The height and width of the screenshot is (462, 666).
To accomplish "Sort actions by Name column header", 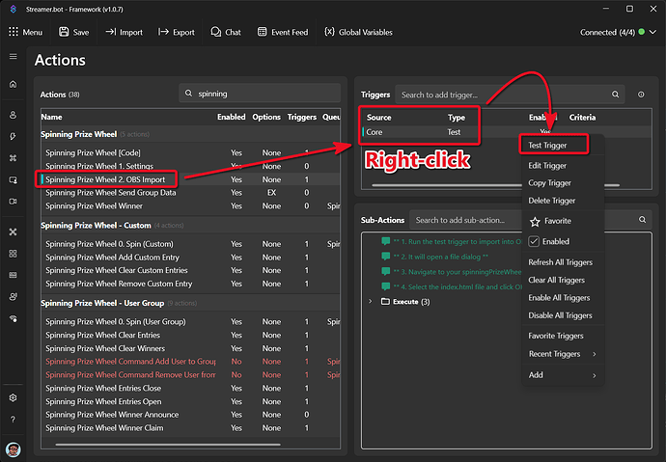I will [51, 117].
